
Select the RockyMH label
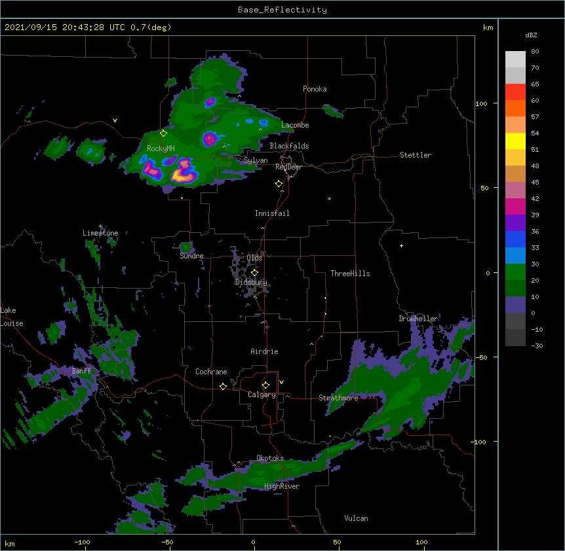161,149
